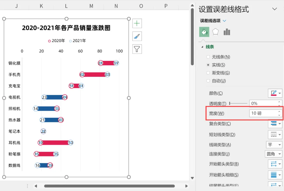Expand the 误差线选项 dropdown
The width and height of the screenshot is (284, 191).
pyautogui.click(x=224, y=21)
